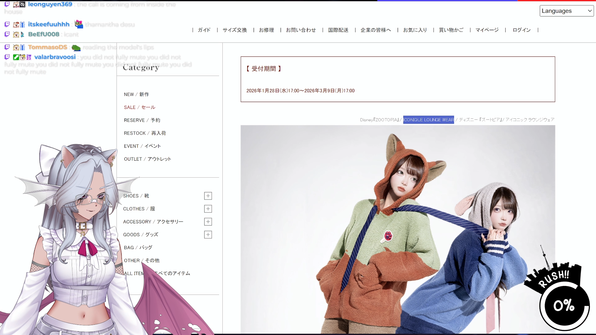This screenshot has height=335, width=596.
Task: Click the ログイン login link
Action: click(x=521, y=30)
